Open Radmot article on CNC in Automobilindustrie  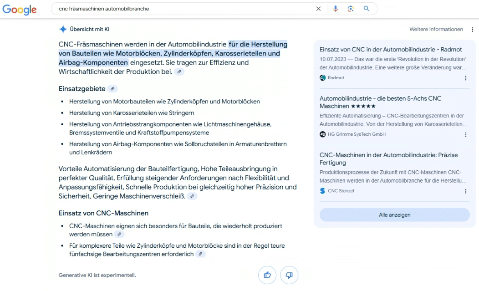coord(391,50)
